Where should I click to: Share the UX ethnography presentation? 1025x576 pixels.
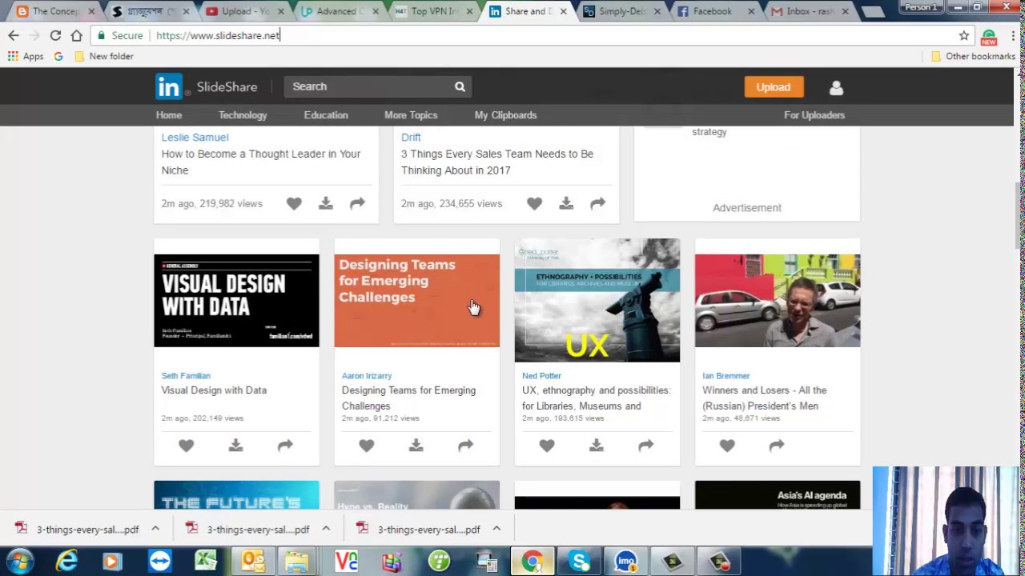click(645, 446)
